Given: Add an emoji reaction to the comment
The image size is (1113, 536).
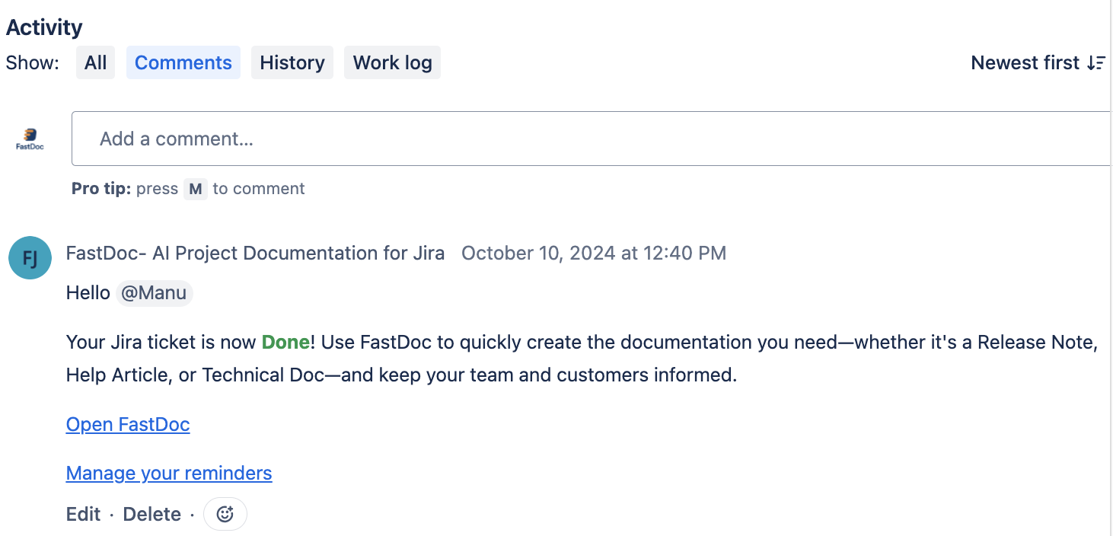Looking at the screenshot, I should point(225,514).
